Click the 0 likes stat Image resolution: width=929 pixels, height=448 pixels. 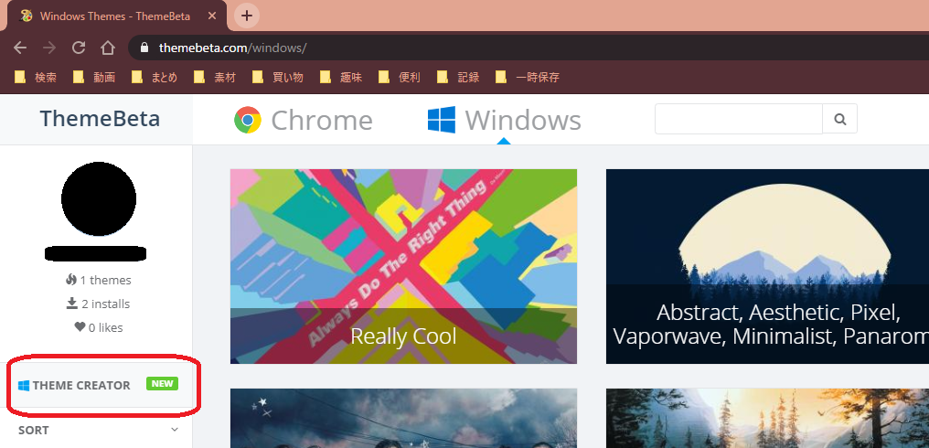pos(99,327)
